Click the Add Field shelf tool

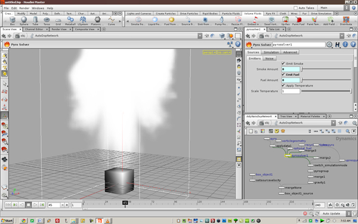point(330,21)
